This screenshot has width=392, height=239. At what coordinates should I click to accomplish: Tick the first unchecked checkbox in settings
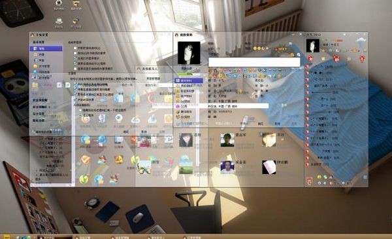click(75, 48)
